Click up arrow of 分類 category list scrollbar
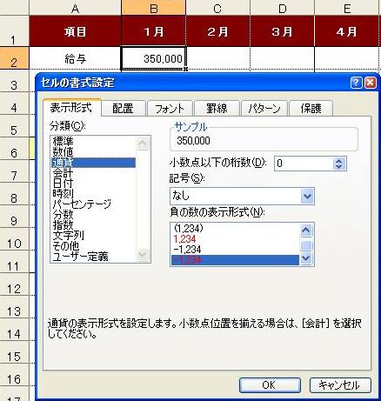 click(x=143, y=144)
